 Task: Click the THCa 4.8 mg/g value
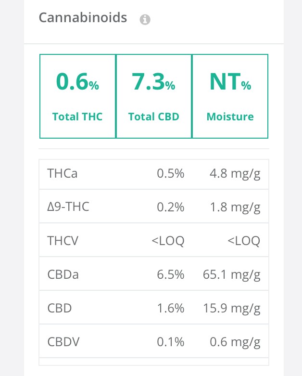(235, 174)
